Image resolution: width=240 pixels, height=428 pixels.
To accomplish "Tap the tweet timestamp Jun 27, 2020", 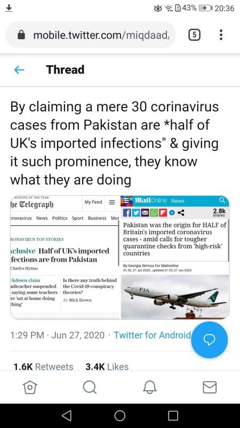I will pos(78,335).
